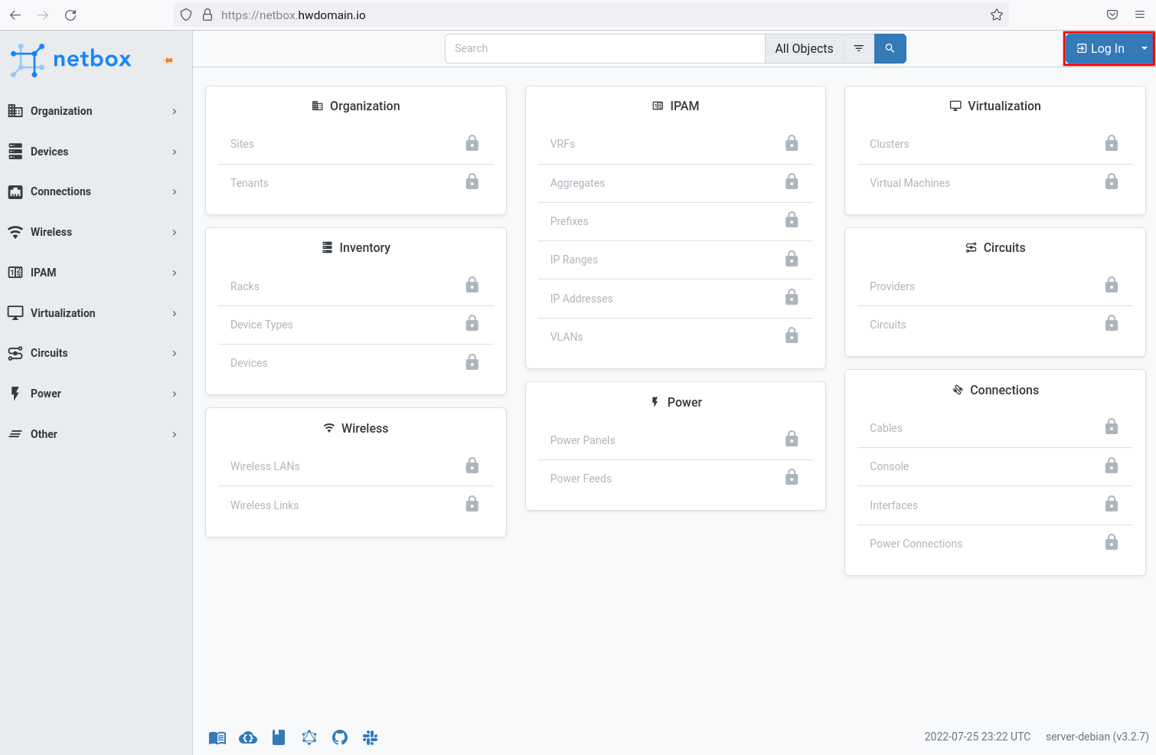Click the Log In button
Screen dimensions: 1156x755
click(1101, 48)
